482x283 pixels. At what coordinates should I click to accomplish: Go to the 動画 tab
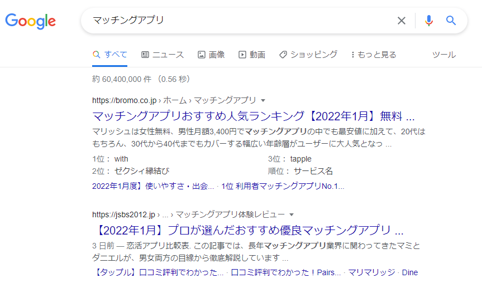[252, 55]
